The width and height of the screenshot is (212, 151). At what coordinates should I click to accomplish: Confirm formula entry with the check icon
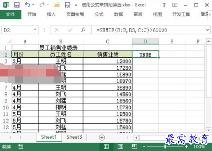[x=70, y=30]
